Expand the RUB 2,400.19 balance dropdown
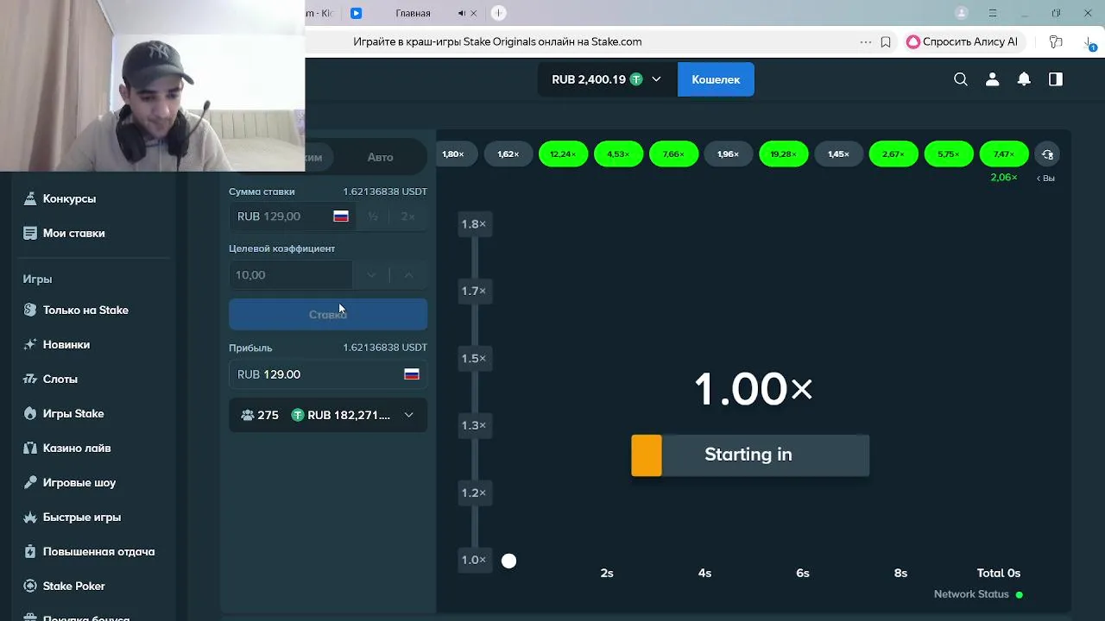This screenshot has width=1105, height=621. coord(656,79)
